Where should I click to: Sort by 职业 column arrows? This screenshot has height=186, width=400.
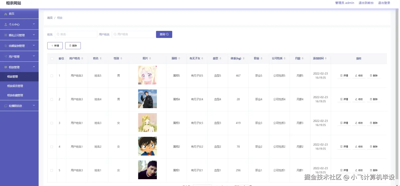261,58
